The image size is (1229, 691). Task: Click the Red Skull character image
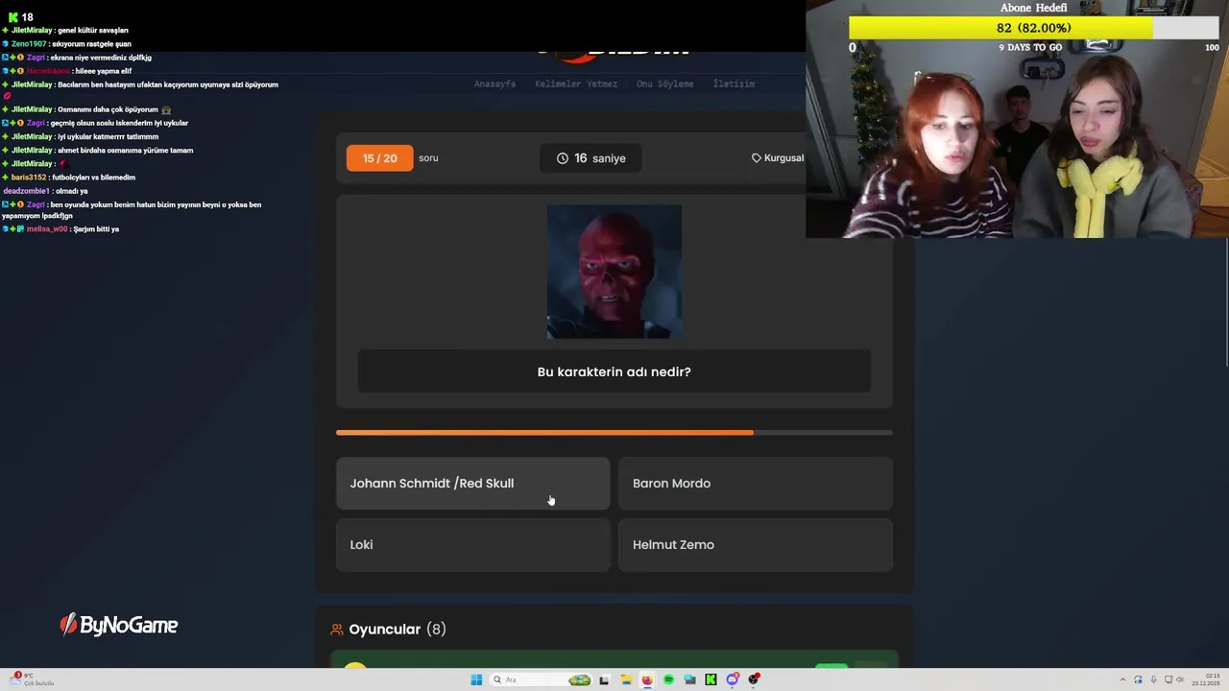click(x=614, y=272)
